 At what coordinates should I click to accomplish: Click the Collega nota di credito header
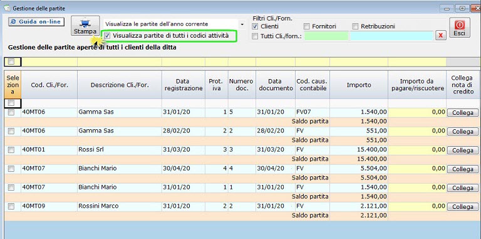tap(462, 85)
